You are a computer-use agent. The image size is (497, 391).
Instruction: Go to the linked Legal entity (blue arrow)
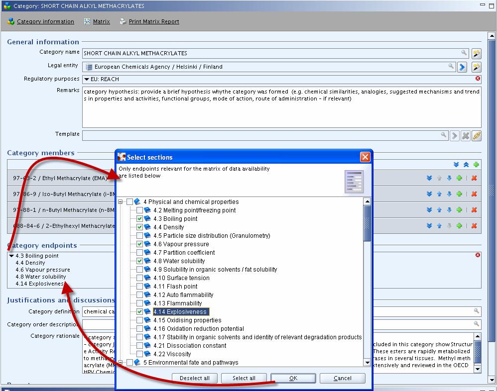click(462, 67)
